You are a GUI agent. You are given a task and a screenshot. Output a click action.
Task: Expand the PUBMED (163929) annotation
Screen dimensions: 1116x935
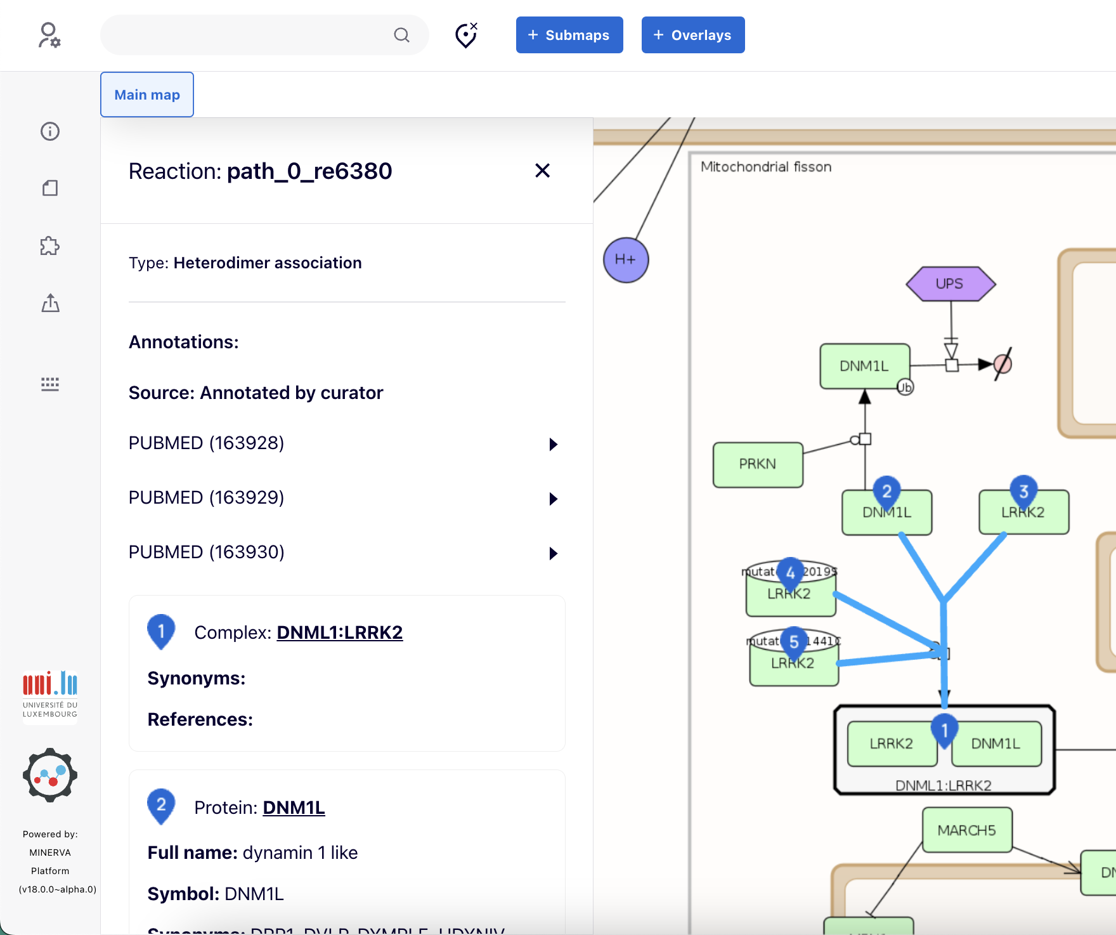[553, 499]
